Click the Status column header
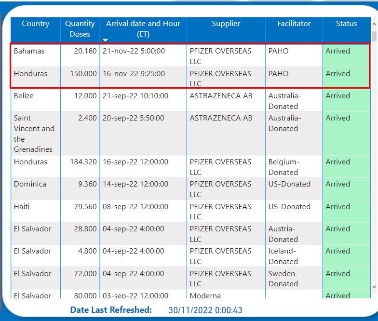Viewport: 378px width, 321px height. pos(346,24)
